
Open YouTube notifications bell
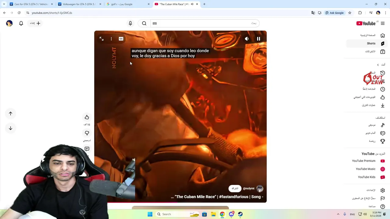tap(21, 23)
